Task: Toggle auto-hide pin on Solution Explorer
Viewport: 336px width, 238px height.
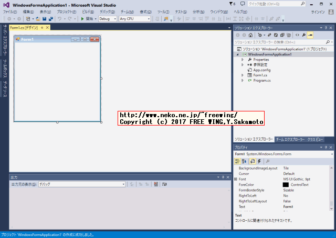Action: 325,28
